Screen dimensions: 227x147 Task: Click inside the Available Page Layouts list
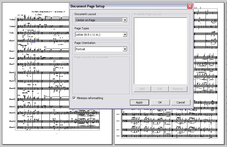coord(160,51)
